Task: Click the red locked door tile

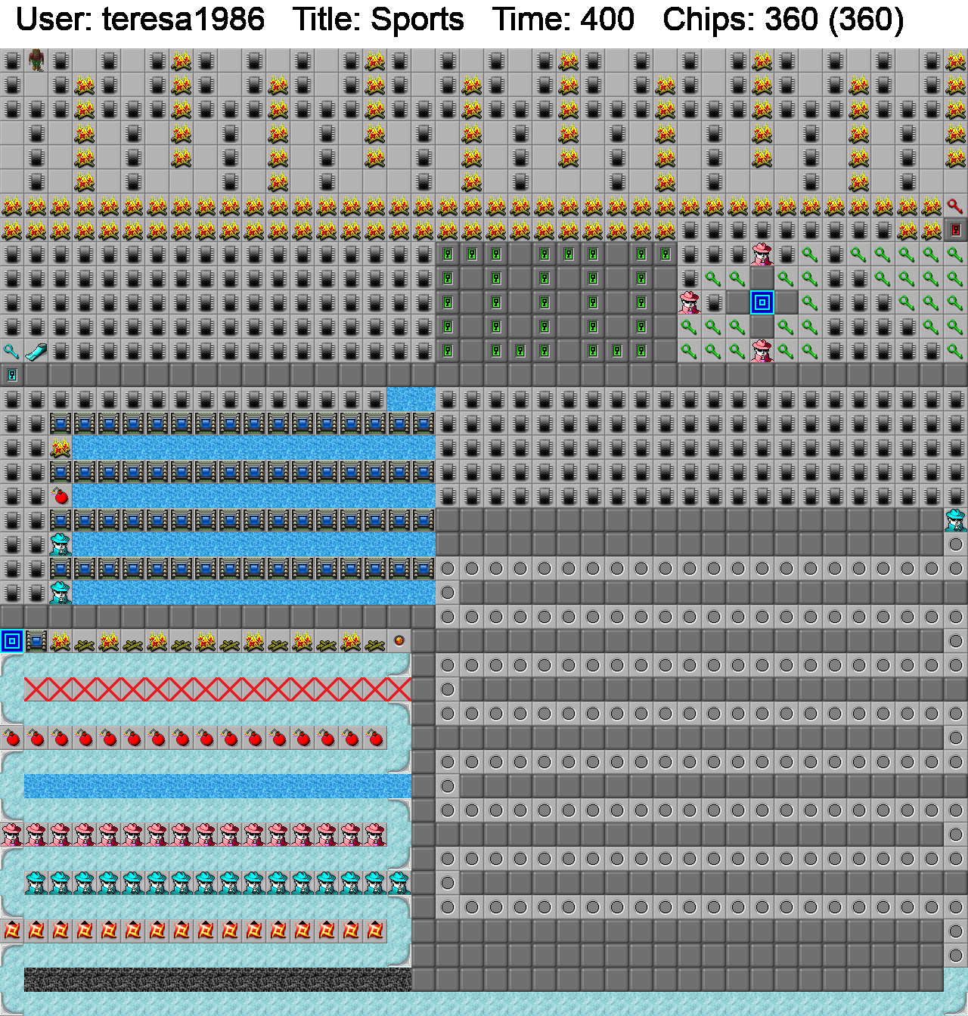Action: pos(955,230)
